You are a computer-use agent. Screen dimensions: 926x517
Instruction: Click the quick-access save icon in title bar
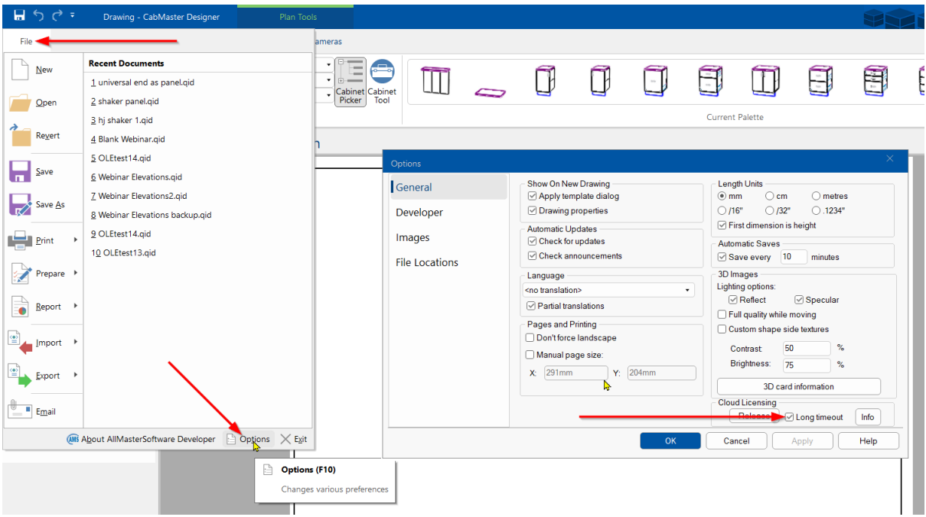pyautogui.click(x=19, y=15)
